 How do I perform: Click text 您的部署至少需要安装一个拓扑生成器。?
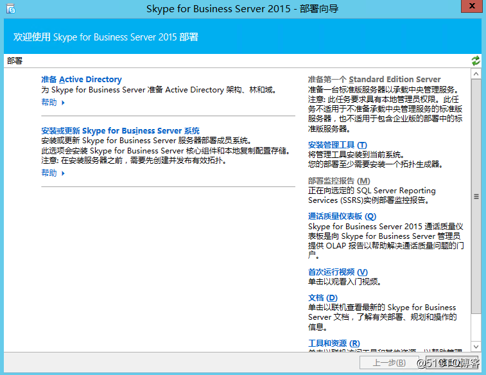(375, 164)
